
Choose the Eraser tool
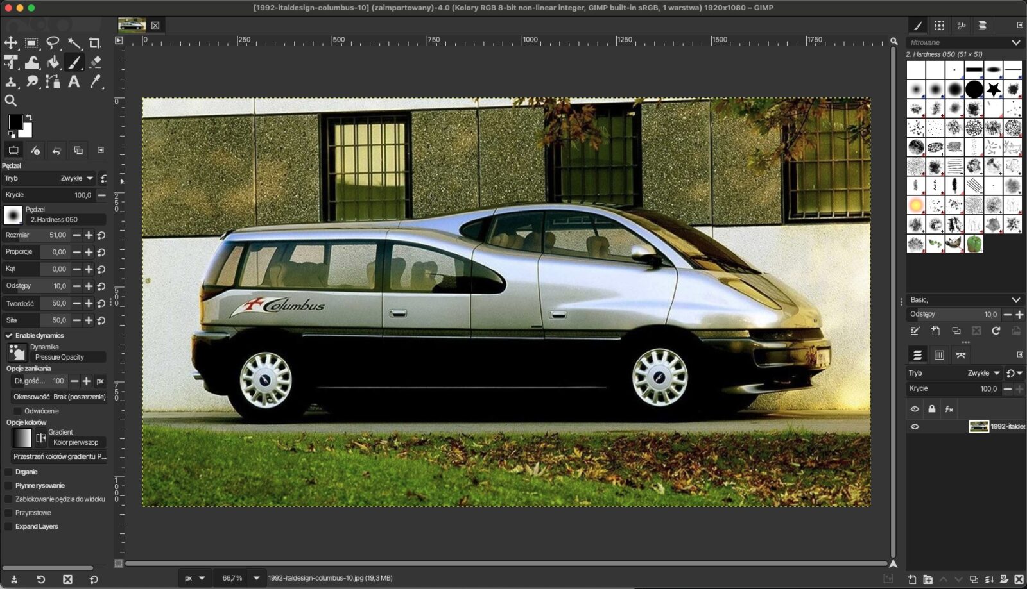(95, 62)
